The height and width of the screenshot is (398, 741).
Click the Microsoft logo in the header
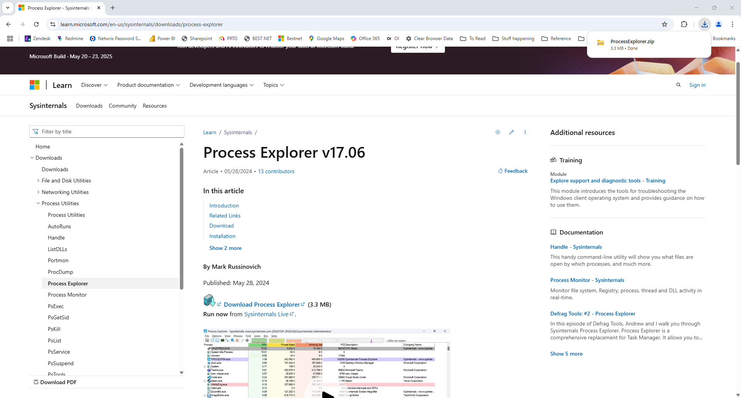[35, 85]
